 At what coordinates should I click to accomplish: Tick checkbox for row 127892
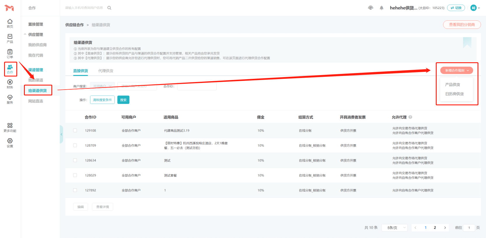[75, 190]
